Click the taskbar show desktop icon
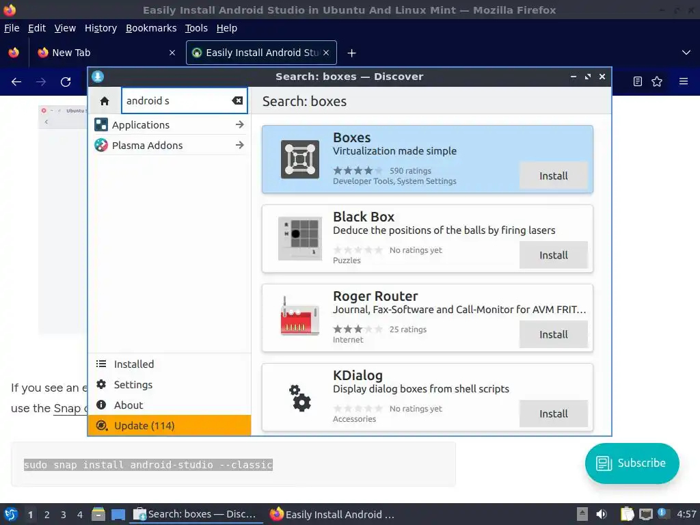The height and width of the screenshot is (525, 700). [118, 515]
